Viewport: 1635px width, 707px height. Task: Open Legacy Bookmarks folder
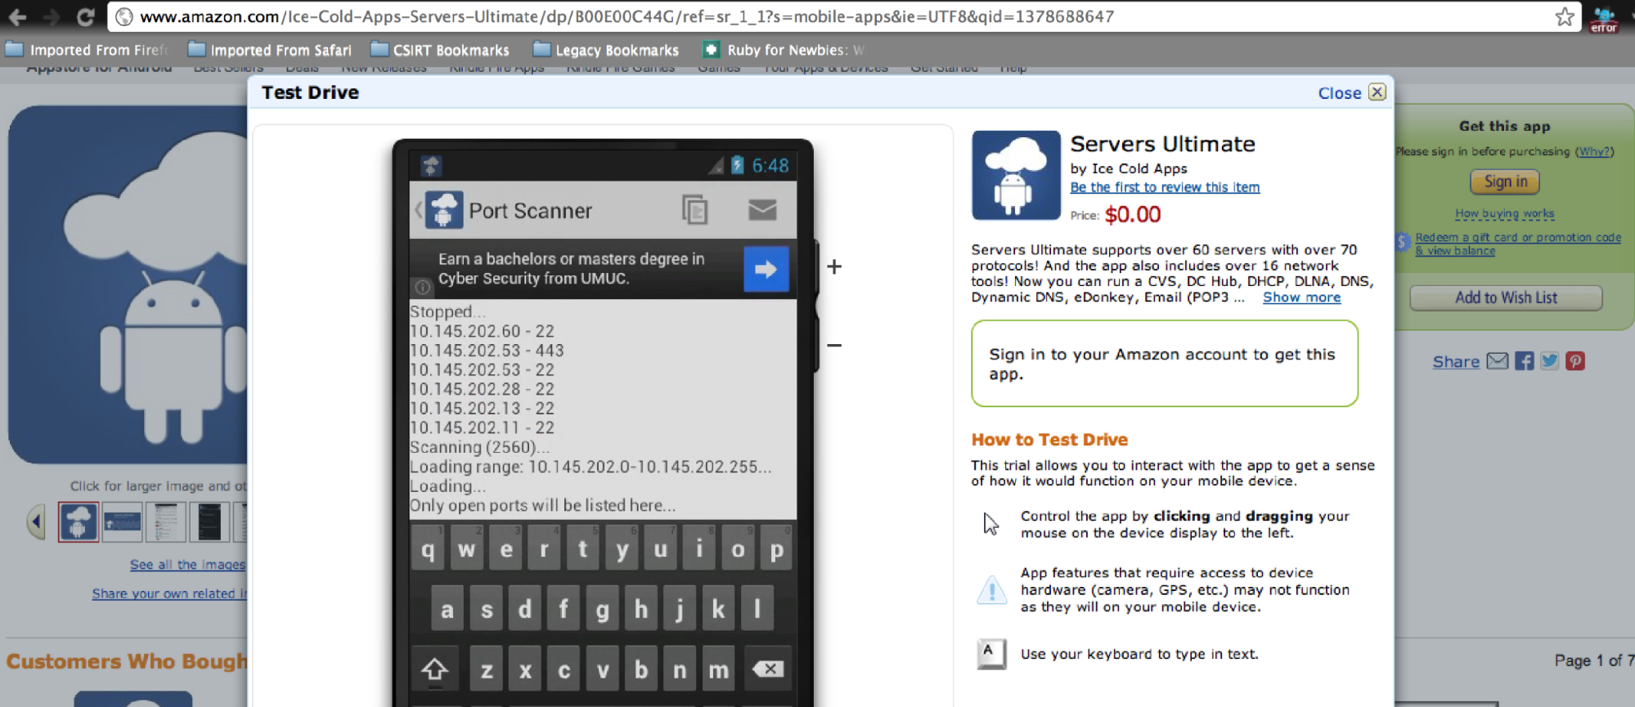[606, 50]
